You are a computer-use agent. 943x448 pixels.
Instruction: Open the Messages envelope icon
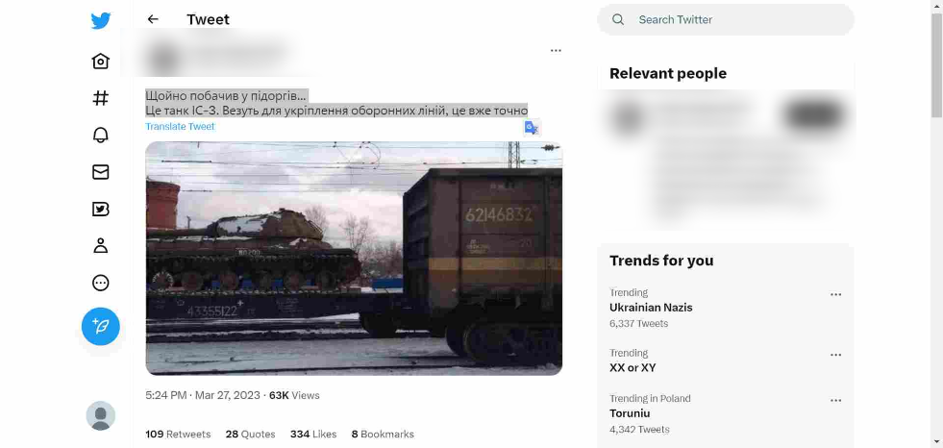click(x=100, y=172)
